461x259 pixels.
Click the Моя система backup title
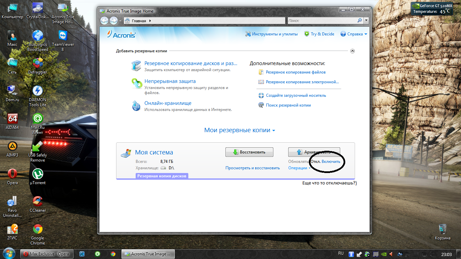pos(154,152)
